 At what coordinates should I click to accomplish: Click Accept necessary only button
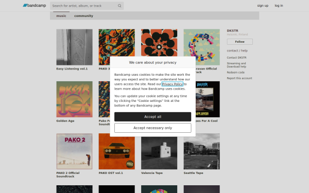[x=153, y=128]
